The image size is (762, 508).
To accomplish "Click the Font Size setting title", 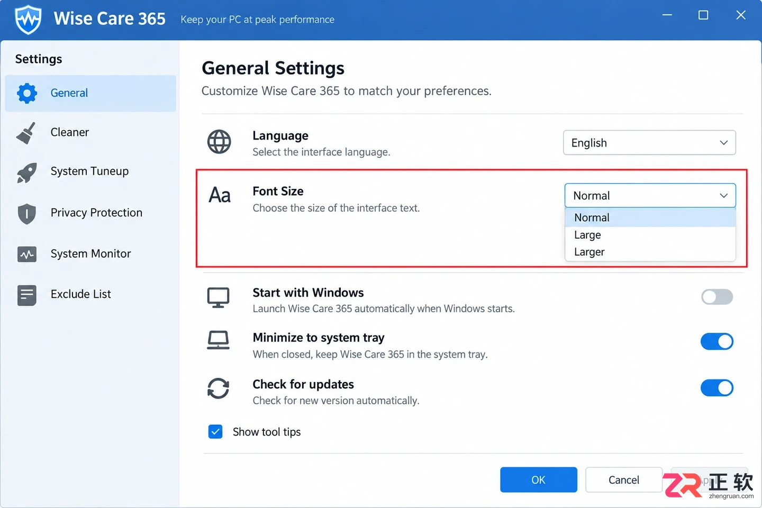I will [278, 191].
